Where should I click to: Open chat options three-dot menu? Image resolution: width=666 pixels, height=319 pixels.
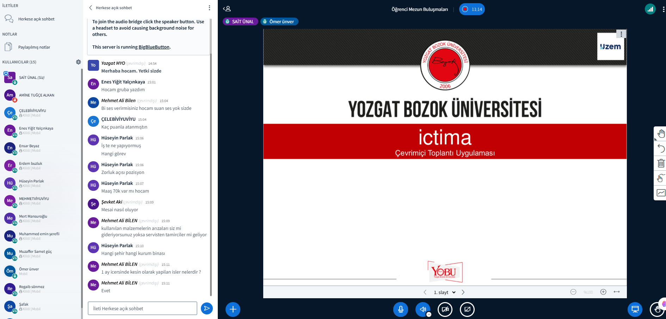[x=209, y=8]
